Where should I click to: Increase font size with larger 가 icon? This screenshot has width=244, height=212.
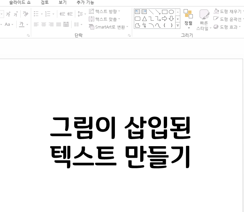click(8, 14)
